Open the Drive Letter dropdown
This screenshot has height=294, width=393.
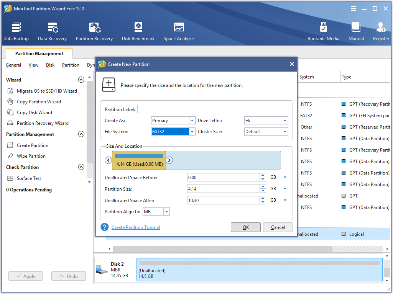click(x=285, y=121)
